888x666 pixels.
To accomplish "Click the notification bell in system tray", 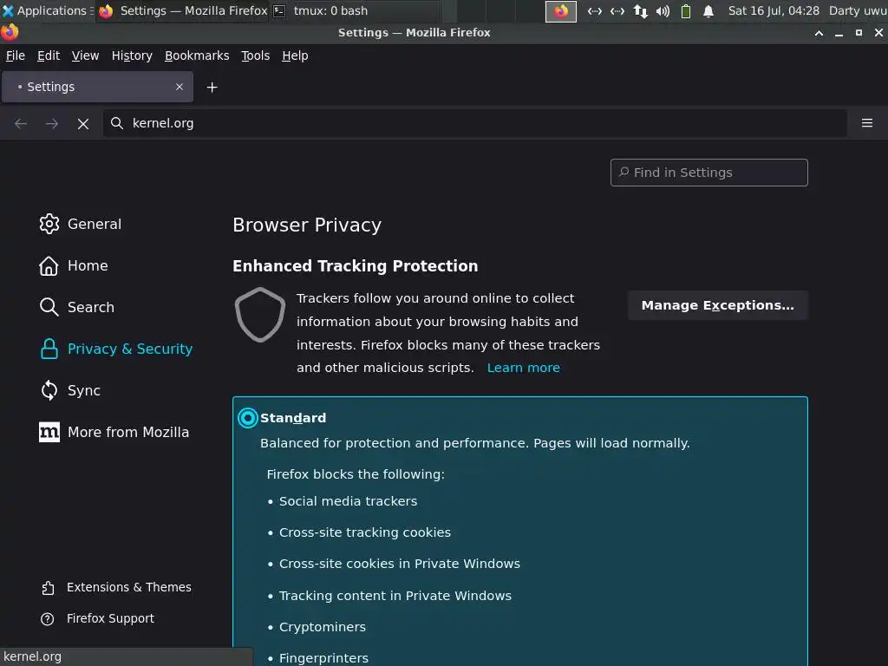I will coord(708,10).
